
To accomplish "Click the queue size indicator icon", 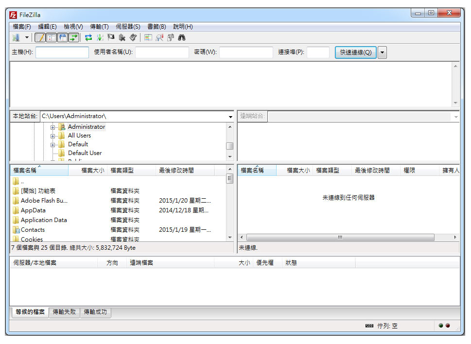I will click(369, 326).
